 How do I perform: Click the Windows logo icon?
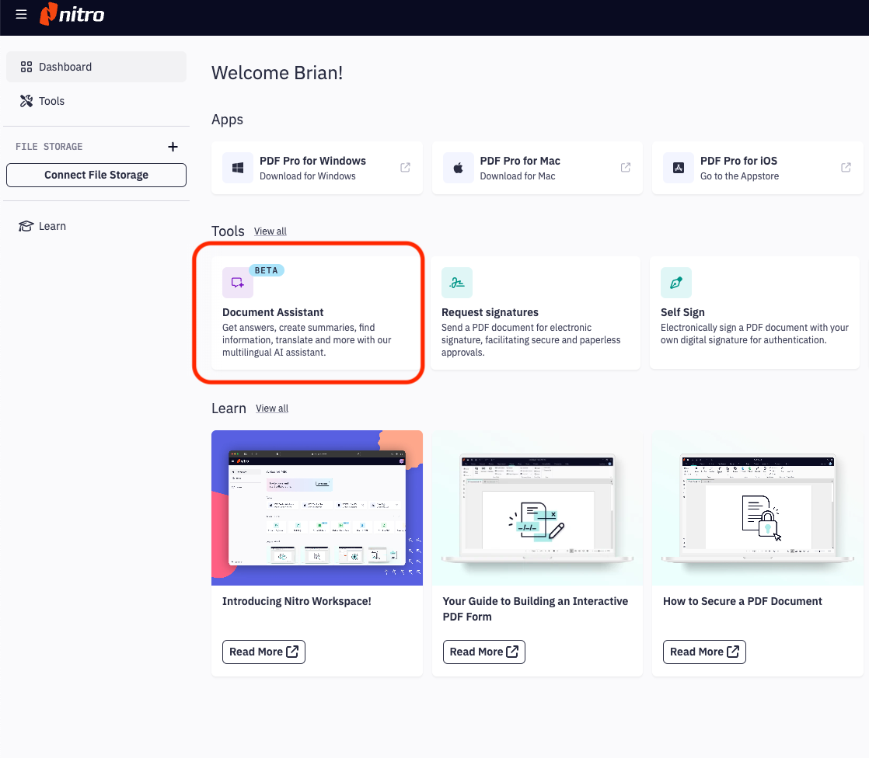(238, 168)
